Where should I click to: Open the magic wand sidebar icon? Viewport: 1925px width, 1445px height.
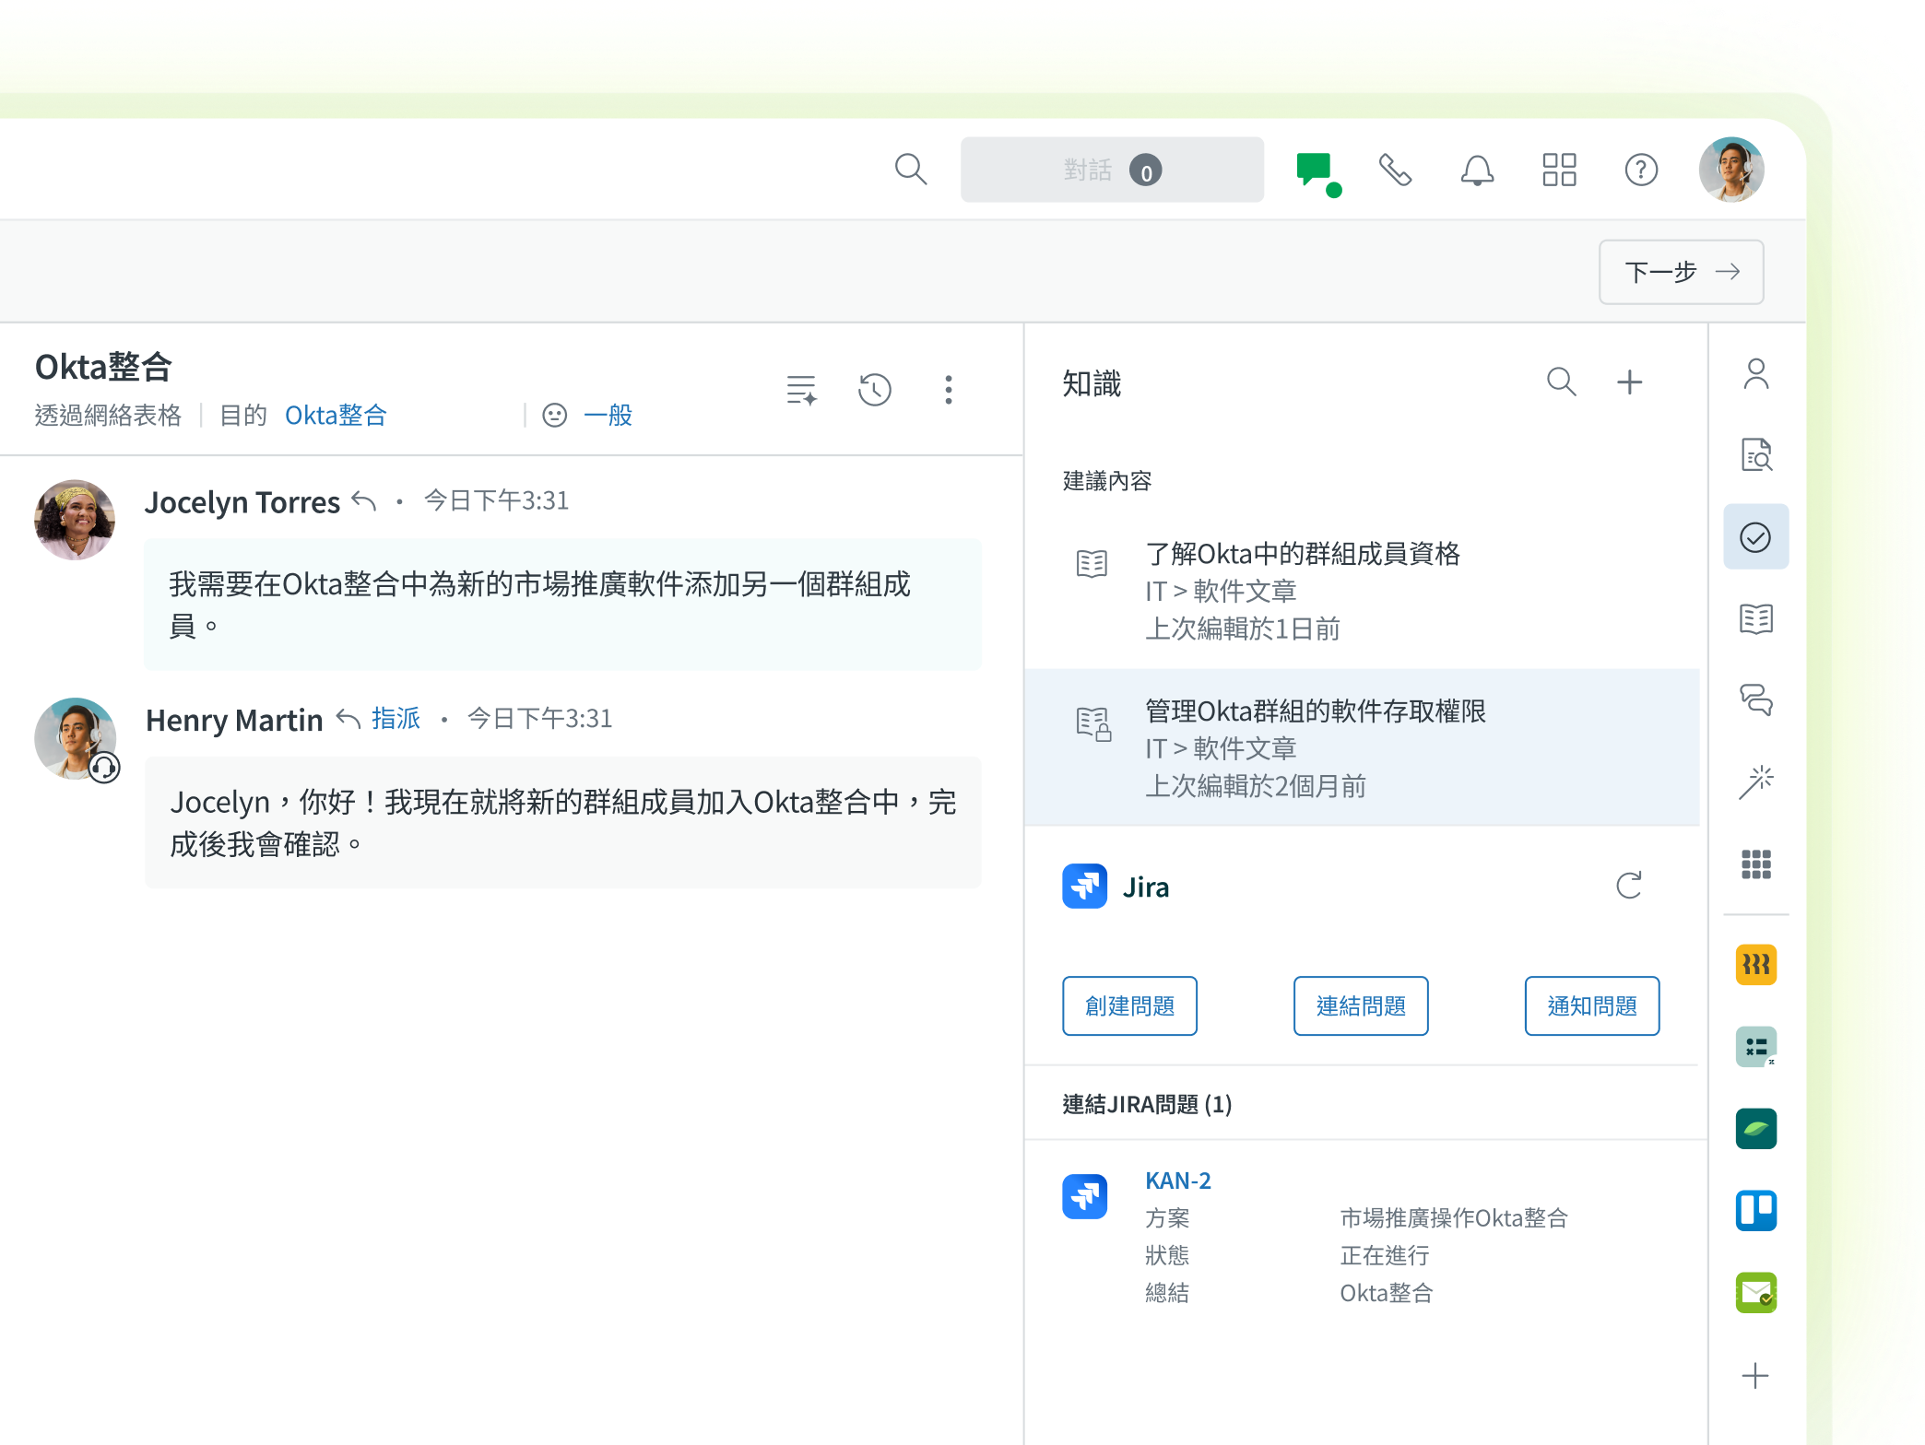(1756, 781)
